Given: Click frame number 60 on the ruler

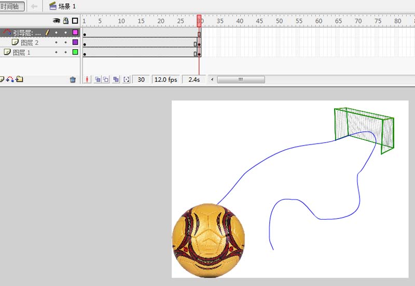Looking at the screenshot, I should [x=319, y=21].
